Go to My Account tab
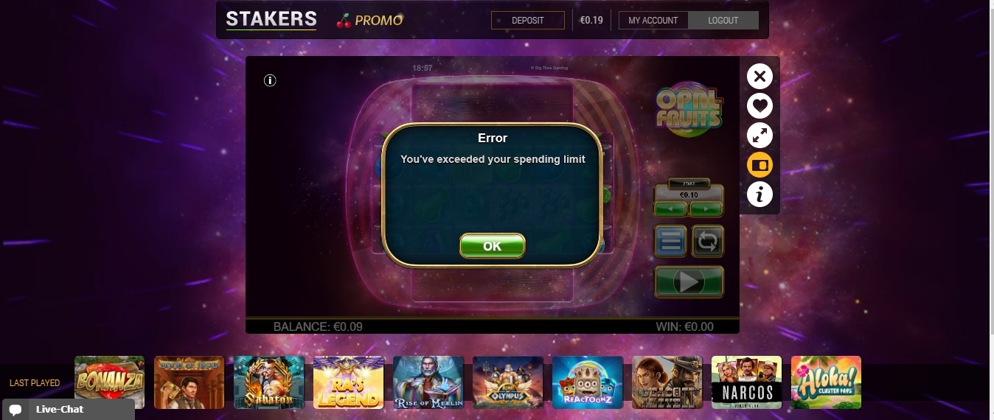The height and width of the screenshot is (420, 994). coord(653,21)
